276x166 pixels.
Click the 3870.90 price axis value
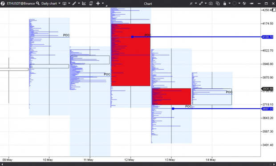coord(268,78)
